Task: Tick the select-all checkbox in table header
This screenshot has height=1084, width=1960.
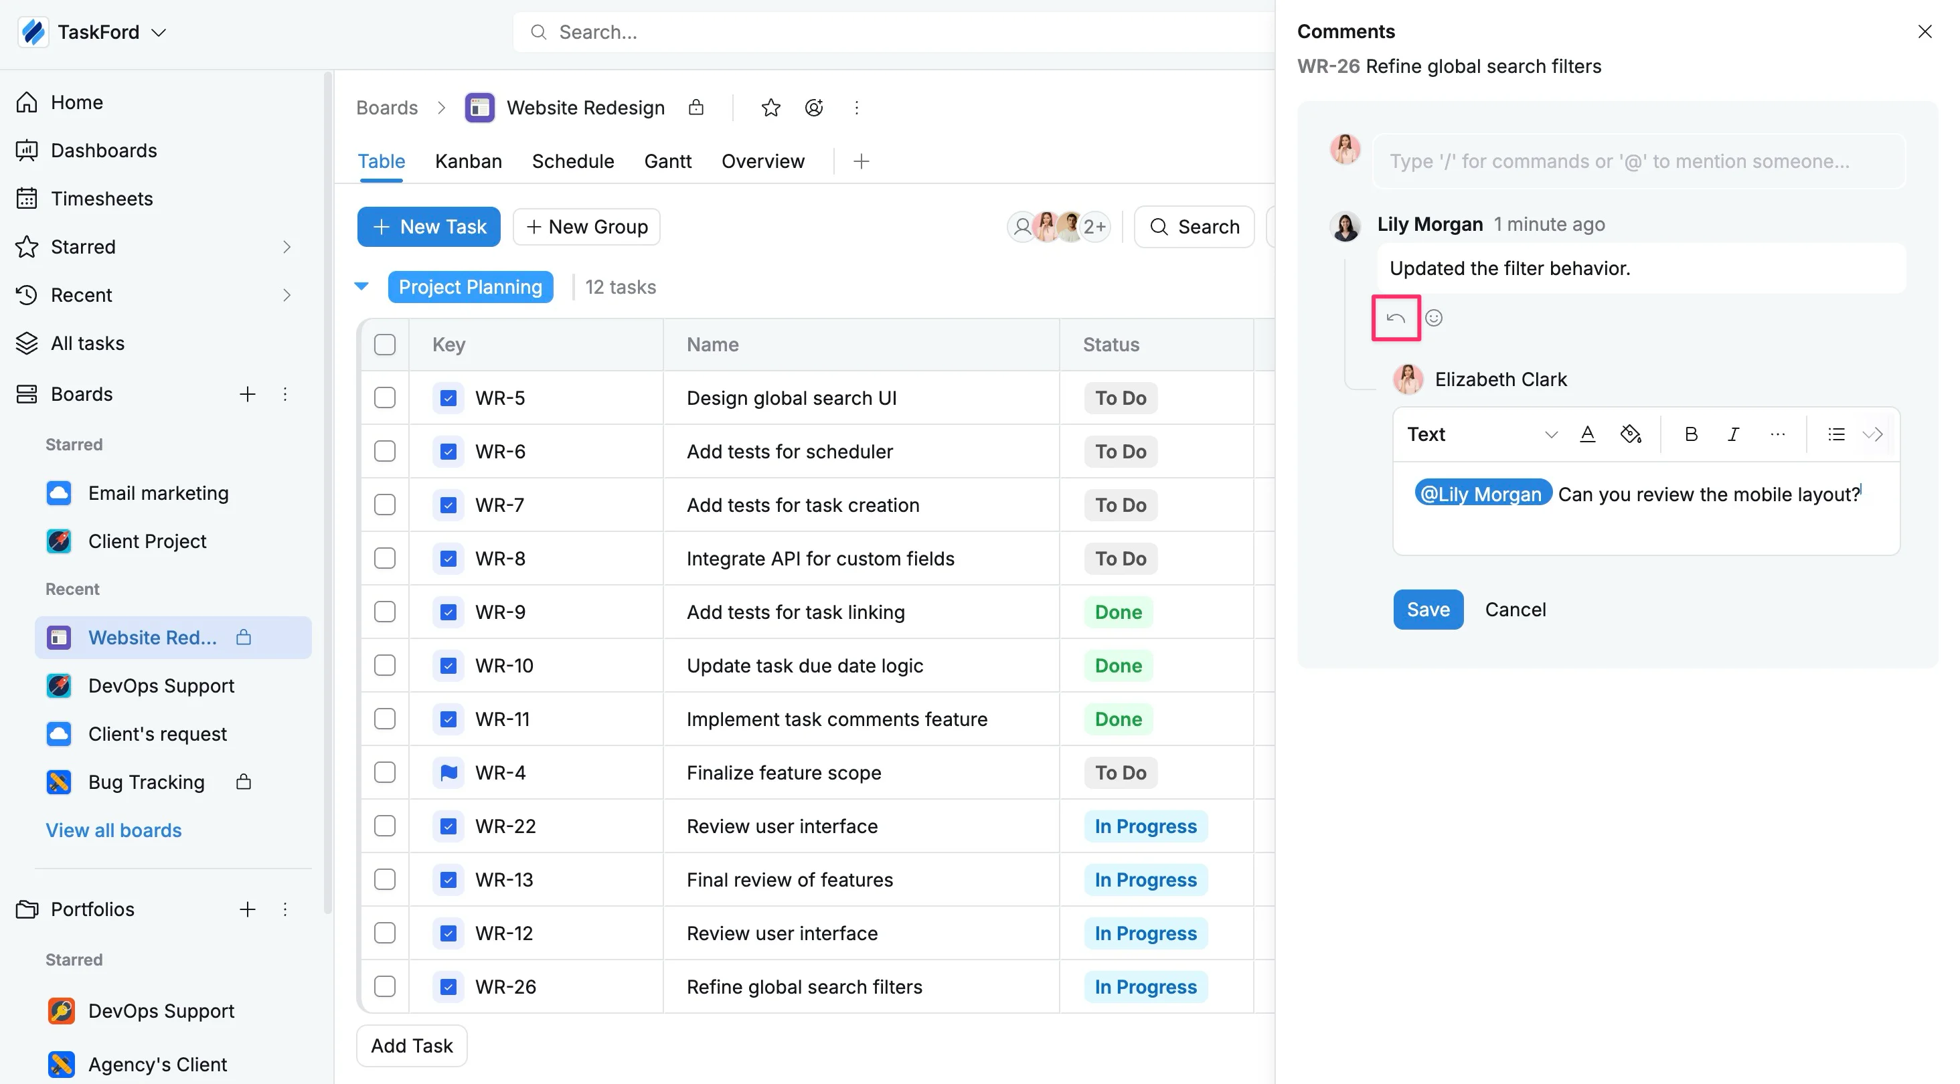Action: tap(385, 345)
